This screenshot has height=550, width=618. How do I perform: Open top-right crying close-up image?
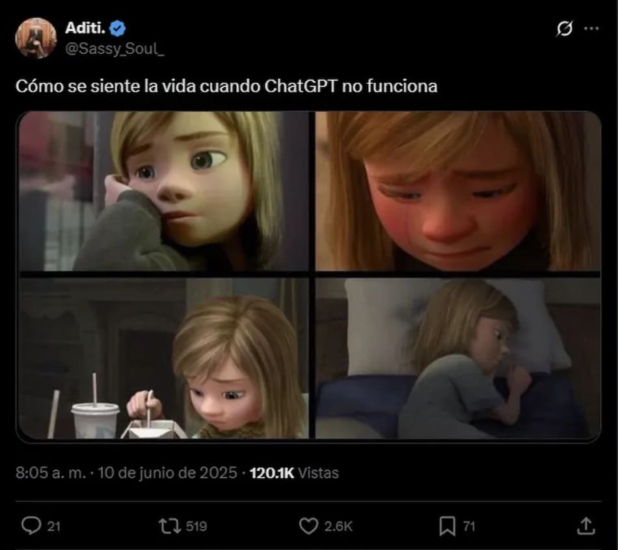pyautogui.click(x=458, y=191)
